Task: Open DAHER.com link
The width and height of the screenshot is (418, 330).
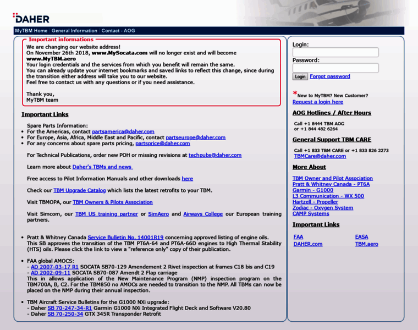Action: pyautogui.click(x=308, y=244)
